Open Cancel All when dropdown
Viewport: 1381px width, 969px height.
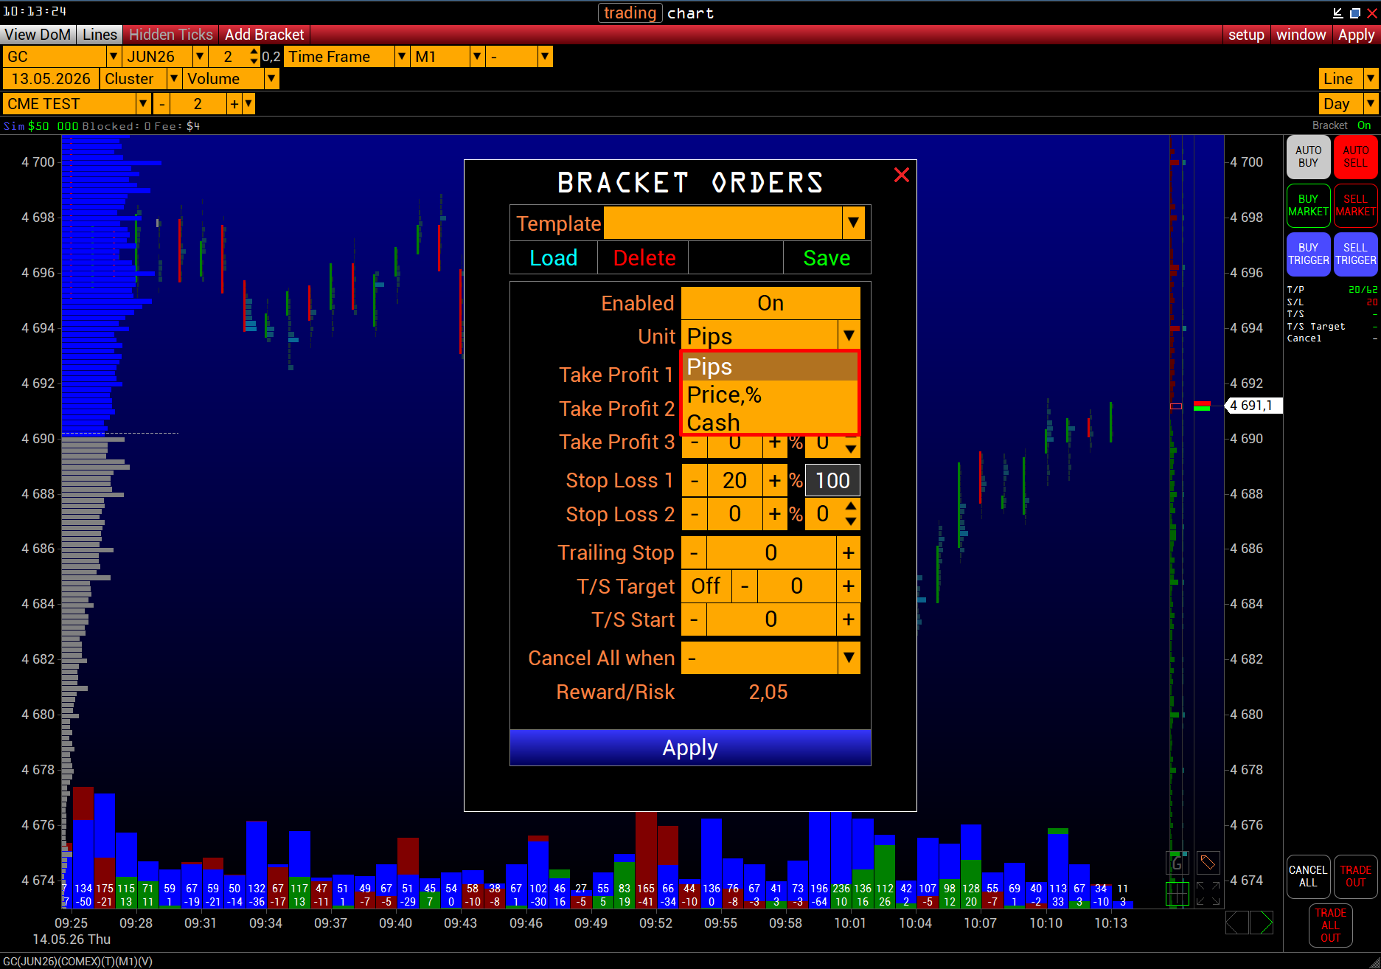[x=849, y=658]
